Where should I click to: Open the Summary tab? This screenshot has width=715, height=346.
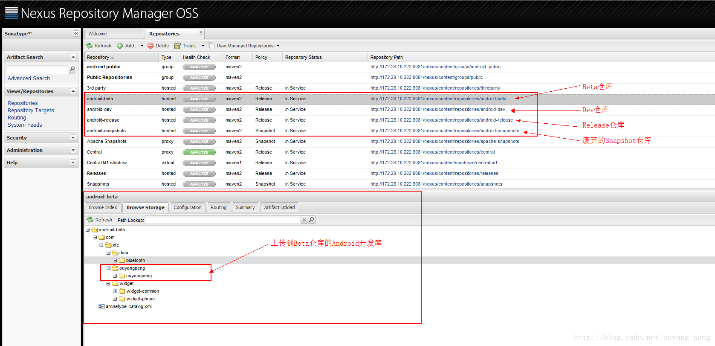coord(245,207)
